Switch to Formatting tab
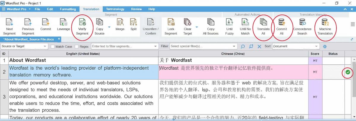356x121 pixels. 68,9
